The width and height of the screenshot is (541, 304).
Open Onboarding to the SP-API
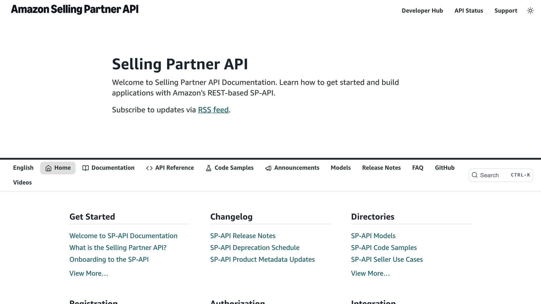109,259
